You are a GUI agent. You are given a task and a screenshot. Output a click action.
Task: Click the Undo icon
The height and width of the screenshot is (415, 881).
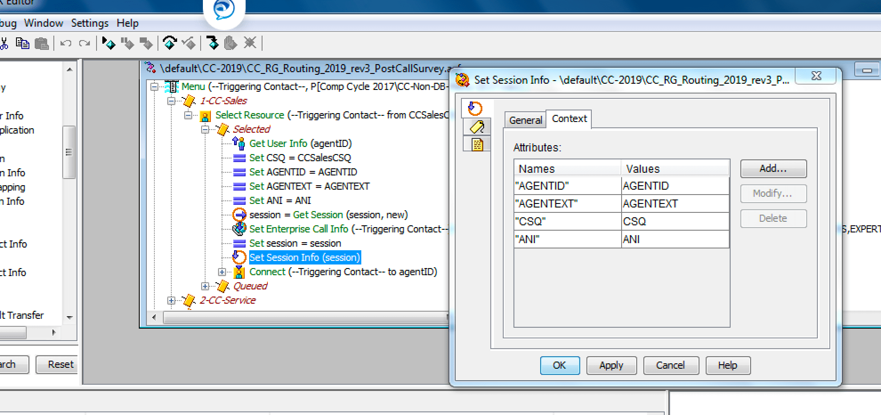66,43
